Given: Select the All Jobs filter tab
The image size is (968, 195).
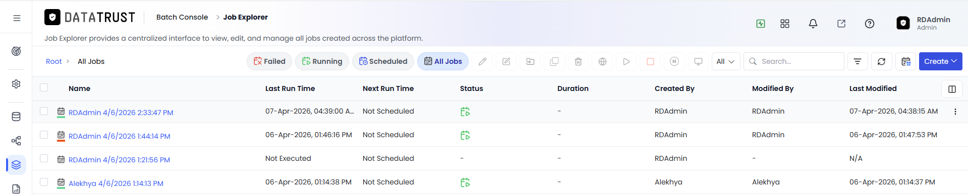Looking at the screenshot, I should (x=443, y=61).
